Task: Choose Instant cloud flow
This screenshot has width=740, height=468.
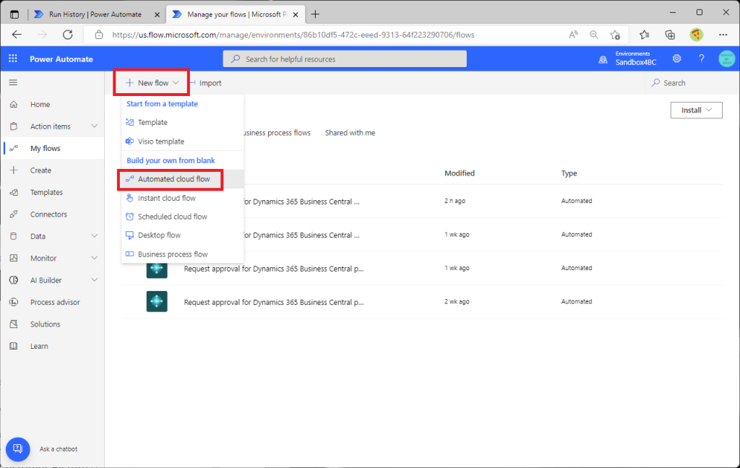Action: point(183,198)
